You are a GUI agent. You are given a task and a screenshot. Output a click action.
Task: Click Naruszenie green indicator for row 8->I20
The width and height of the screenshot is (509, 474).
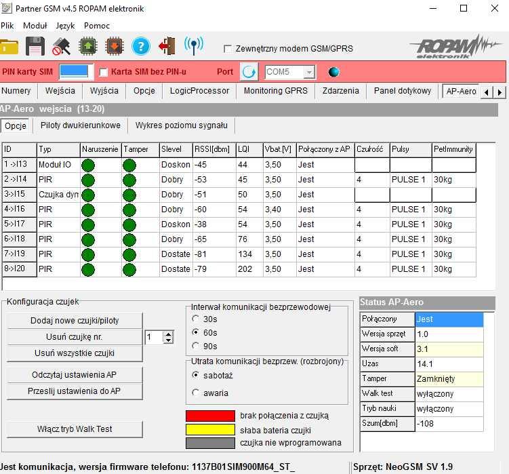(x=88, y=270)
